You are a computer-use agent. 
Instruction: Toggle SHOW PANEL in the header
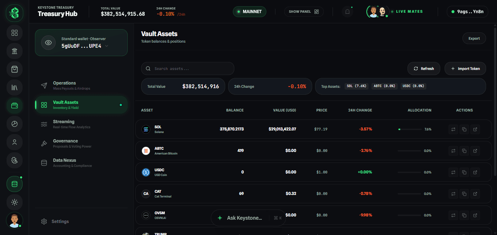pyautogui.click(x=304, y=11)
